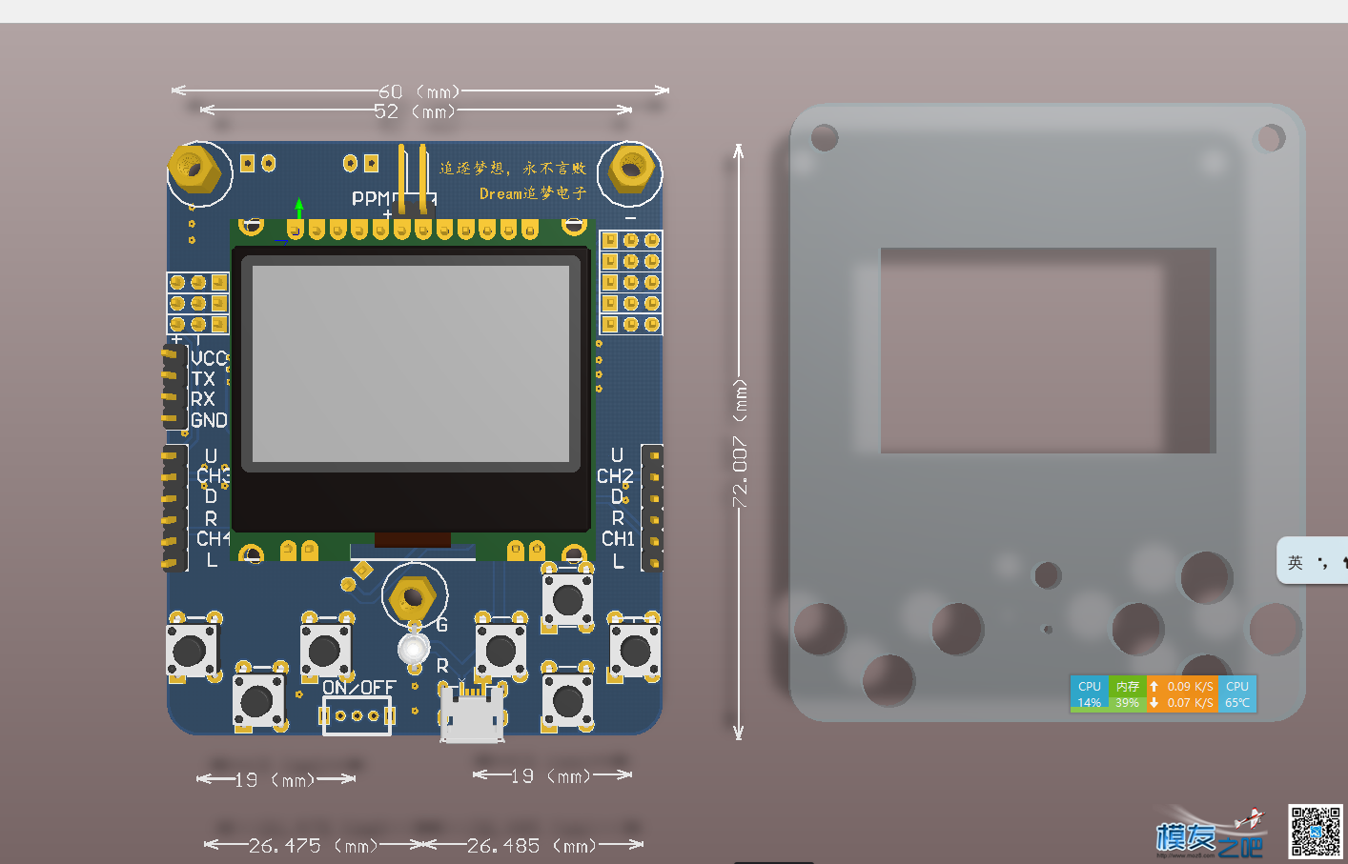Click the PPM silkscreen label
The image size is (1348, 864).
tap(371, 198)
